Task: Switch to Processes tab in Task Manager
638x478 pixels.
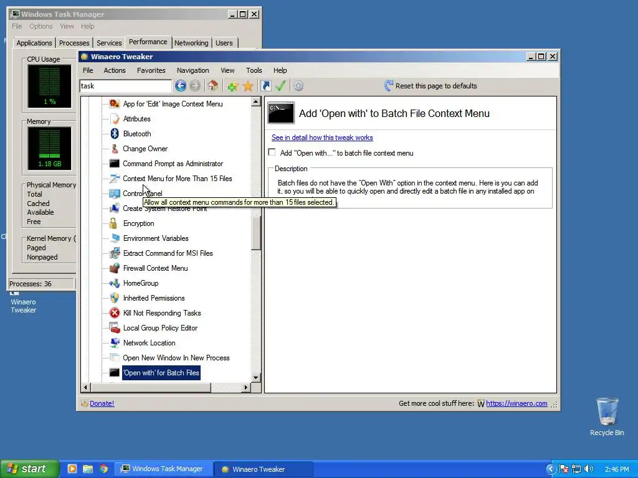Action: tap(74, 43)
